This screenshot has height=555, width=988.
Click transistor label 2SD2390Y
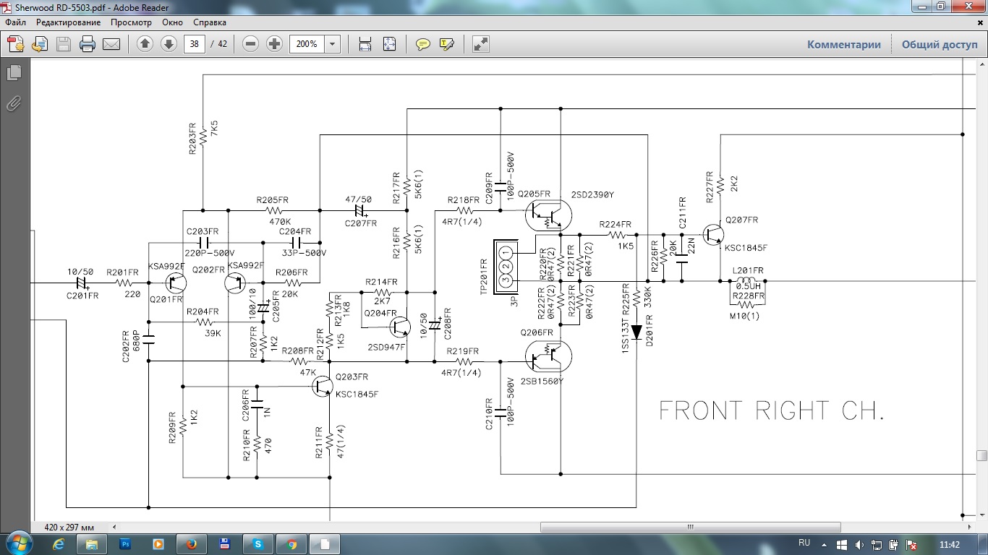pos(592,195)
